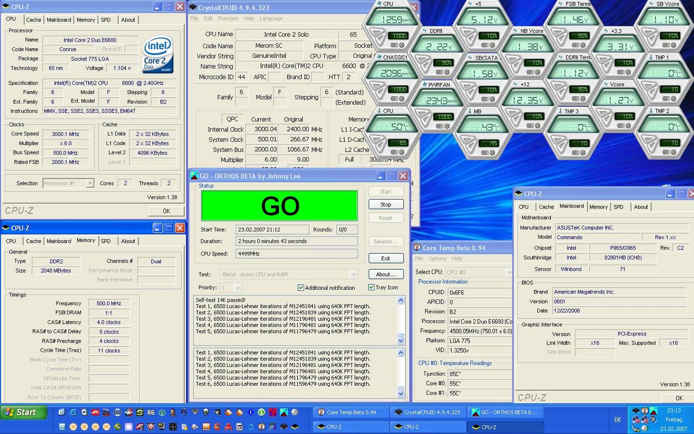Launch Internet Explorer from the quick launch bar
This screenshot has height=434, width=694.
[x=73, y=412]
